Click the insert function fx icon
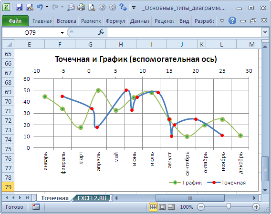271x214 pixels. coord(101,32)
